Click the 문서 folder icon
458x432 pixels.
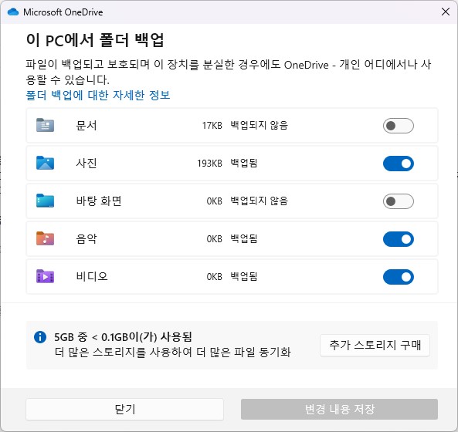pyautogui.click(x=45, y=125)
